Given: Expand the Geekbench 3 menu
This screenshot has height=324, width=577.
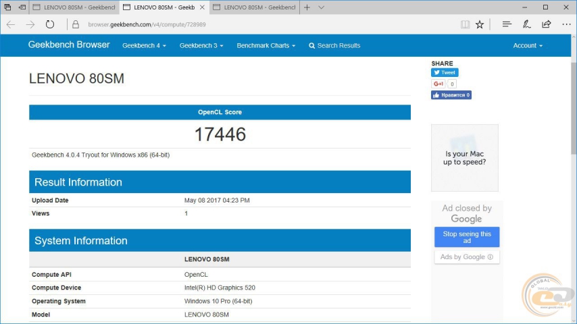Looking at the screenshot, I should [201, 46].
